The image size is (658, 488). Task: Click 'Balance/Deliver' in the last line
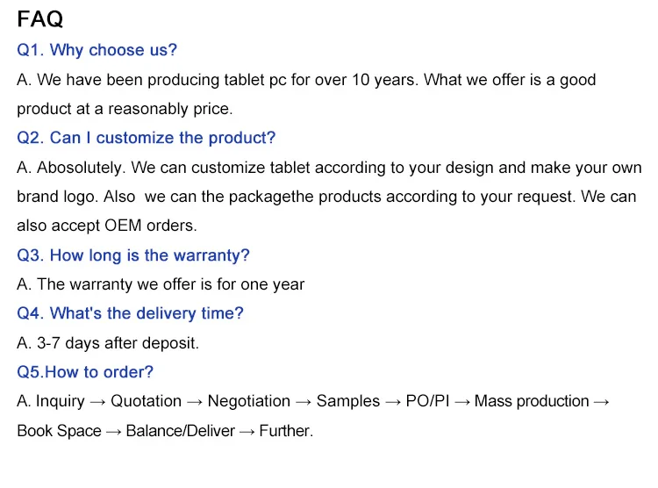(180, 431)
